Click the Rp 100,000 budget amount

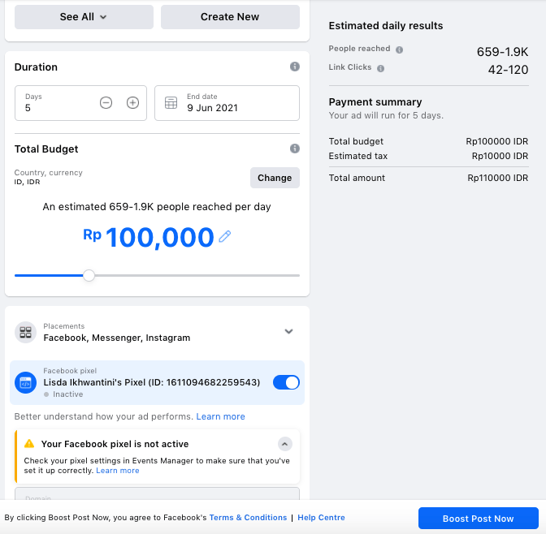(x=149, y=237)
